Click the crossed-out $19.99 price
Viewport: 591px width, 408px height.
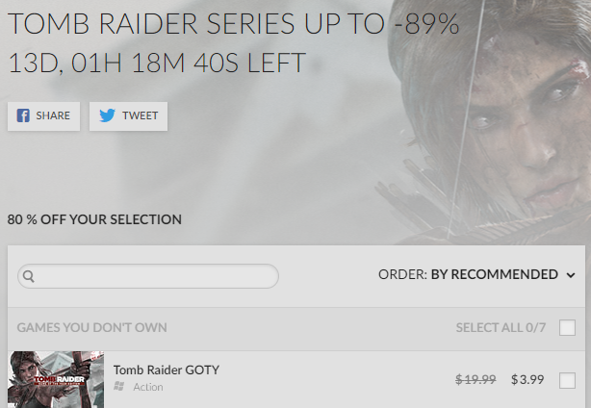tap(475, 379)
